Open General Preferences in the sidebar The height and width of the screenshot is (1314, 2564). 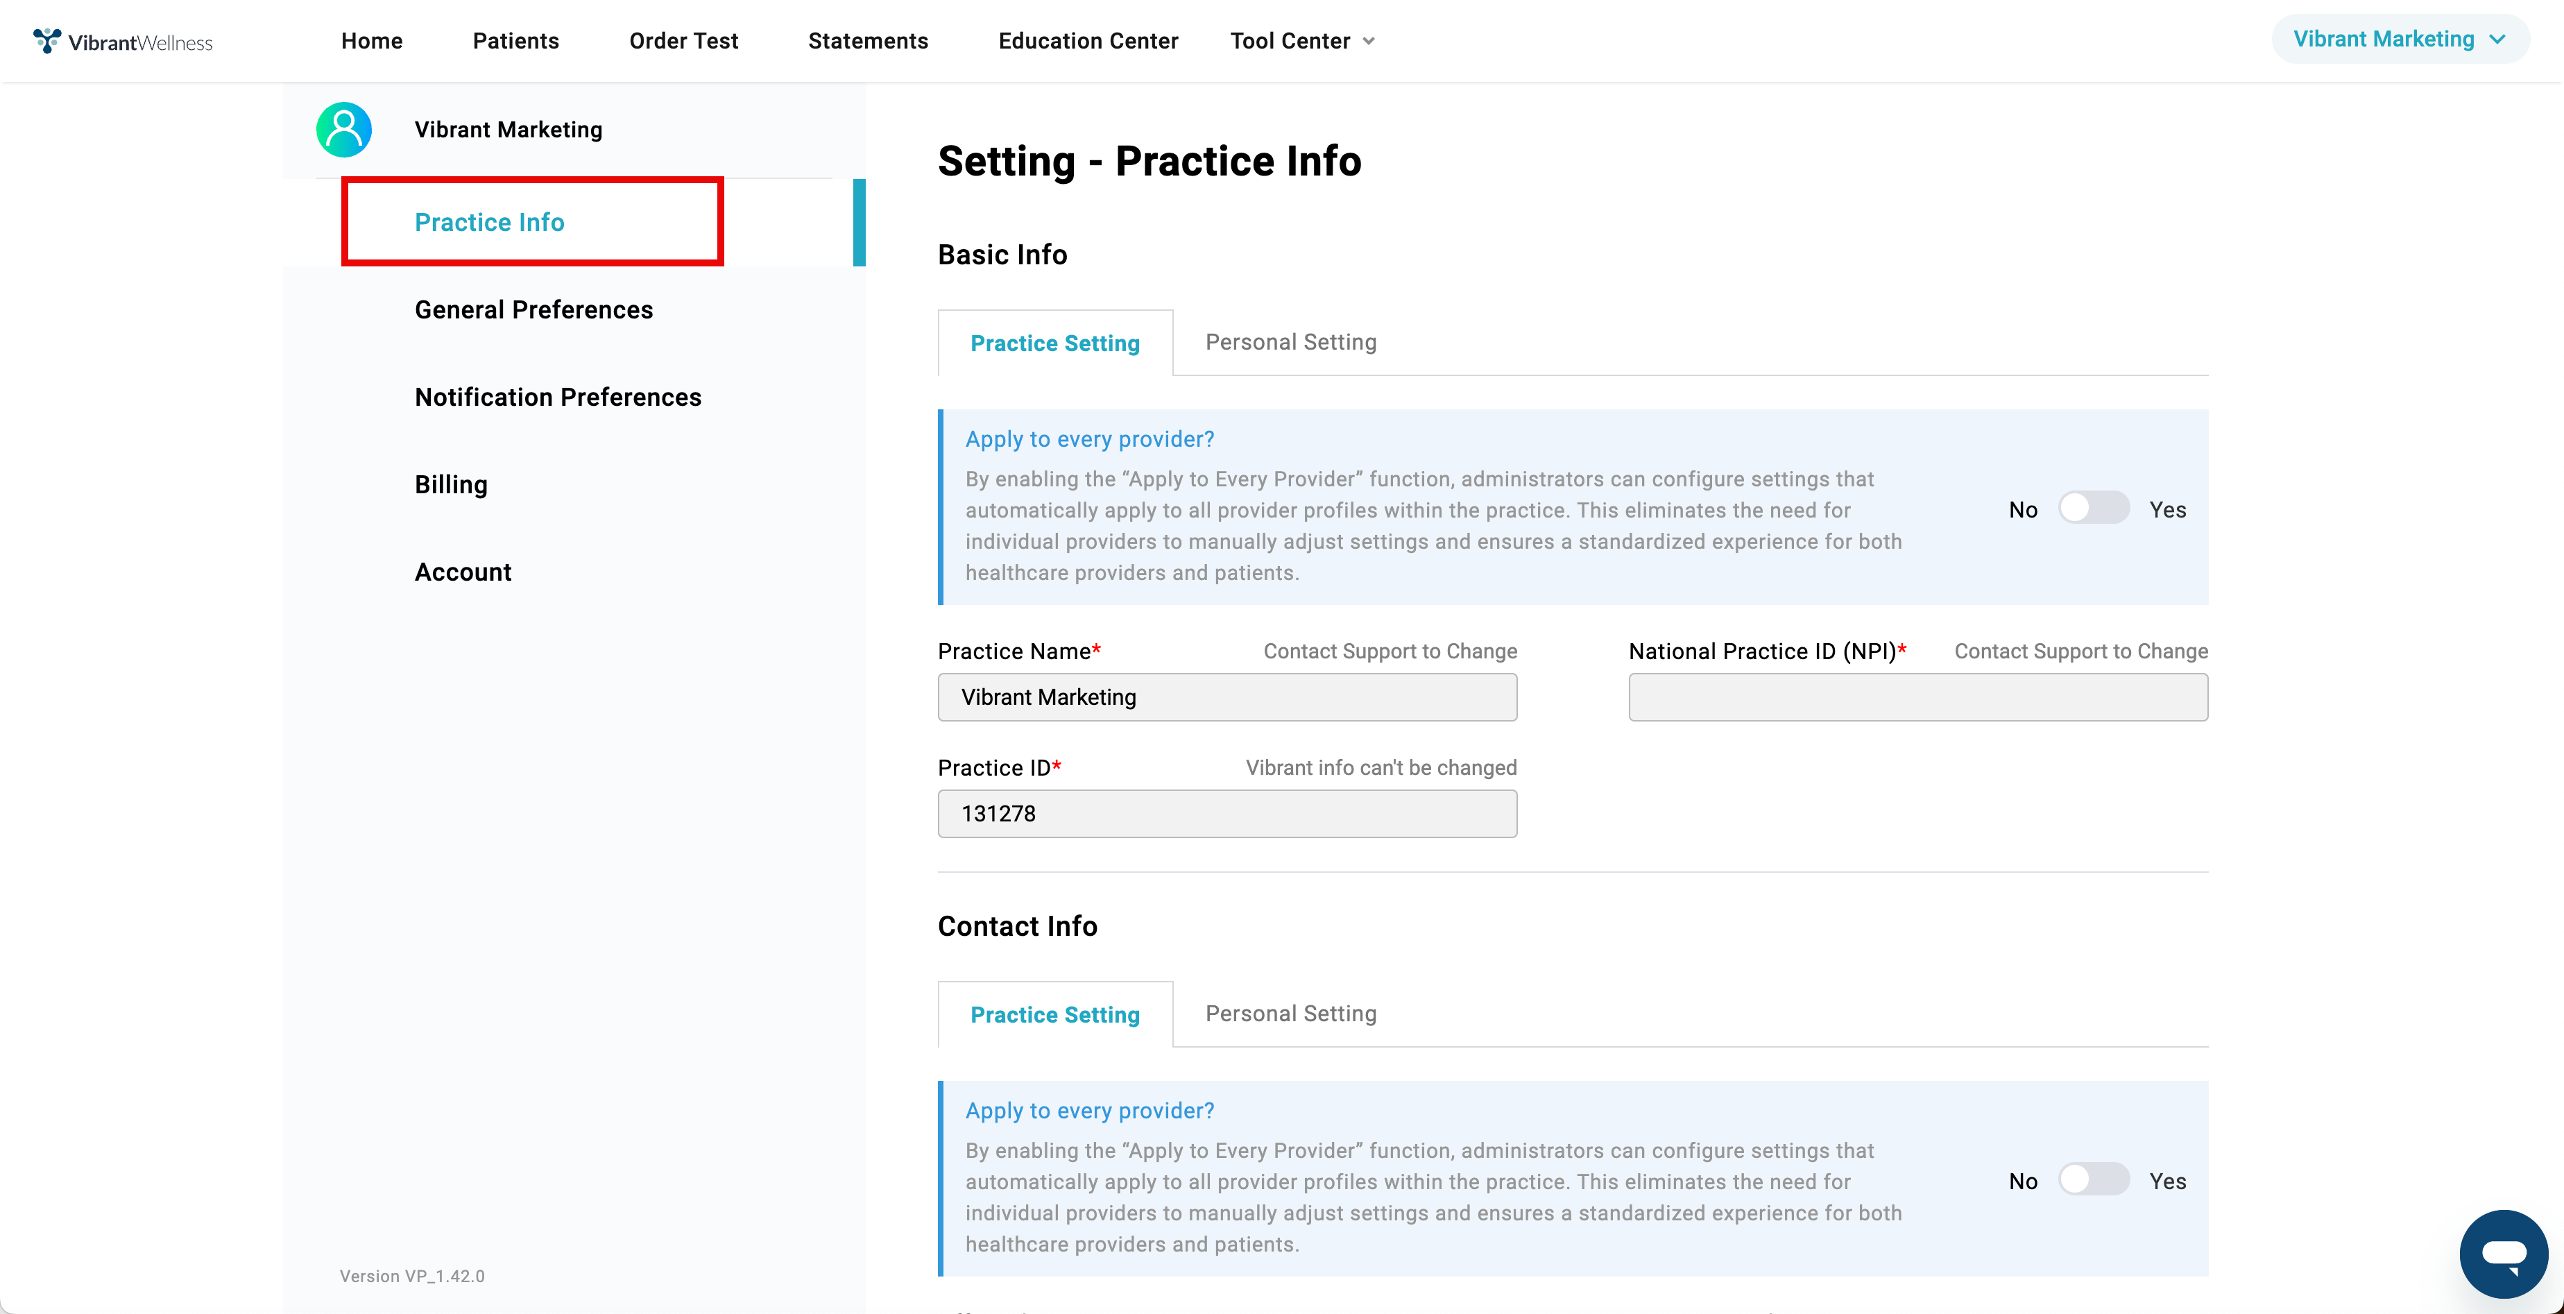(x=533, y=309)
